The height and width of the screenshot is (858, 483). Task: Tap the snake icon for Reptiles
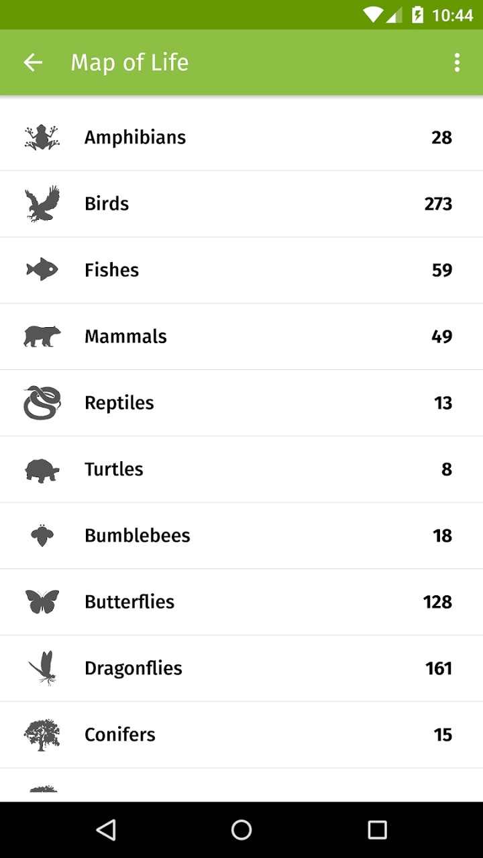pos(42,403)
